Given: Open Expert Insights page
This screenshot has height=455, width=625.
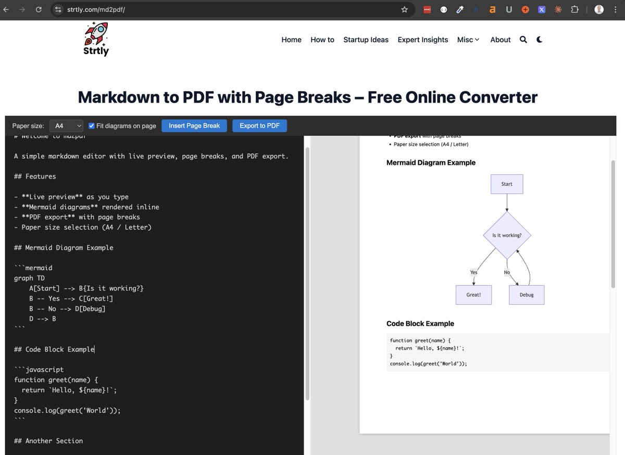Looking at the screenshot, I should (423, 40).
